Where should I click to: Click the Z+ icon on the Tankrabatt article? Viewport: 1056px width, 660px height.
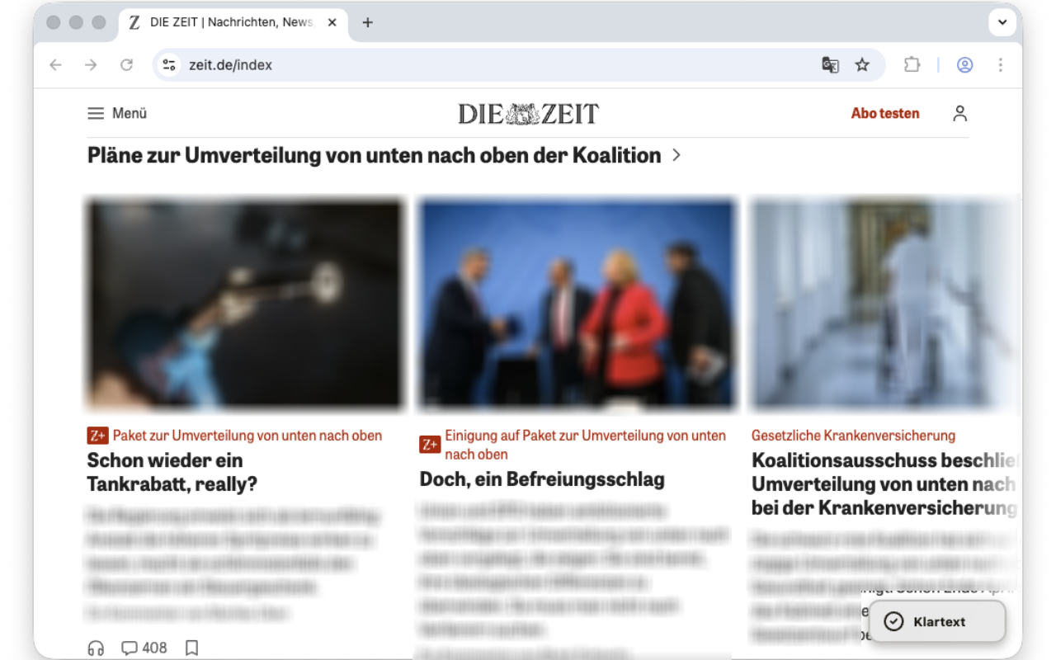(97, 436)
